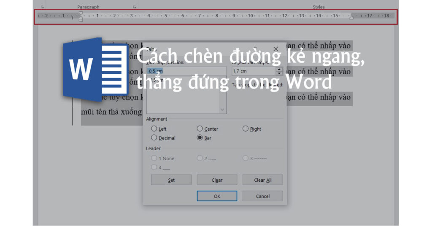Increase default tab stops with up arrow
This screenshot has height=226, width=432.
pos(279,69)
